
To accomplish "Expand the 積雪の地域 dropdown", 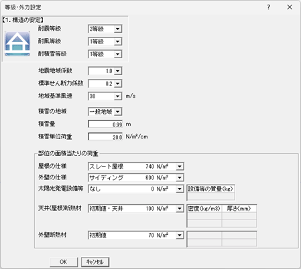I will [x=118, y=112].
